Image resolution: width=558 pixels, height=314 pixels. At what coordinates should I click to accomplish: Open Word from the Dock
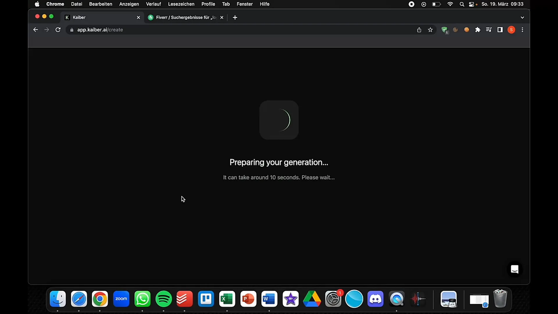(x=269, y=299)
